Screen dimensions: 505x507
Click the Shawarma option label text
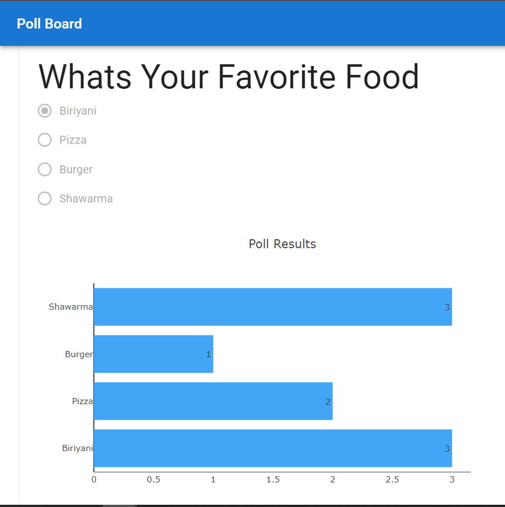click(x=86, y=198)
